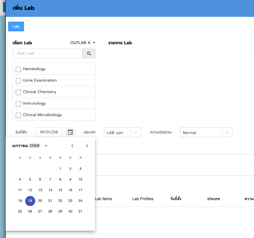Click the magnifier search Lab icon
The height and width of the screenshot is (238, 254).
pyautogui.click(x=89, y=54)
